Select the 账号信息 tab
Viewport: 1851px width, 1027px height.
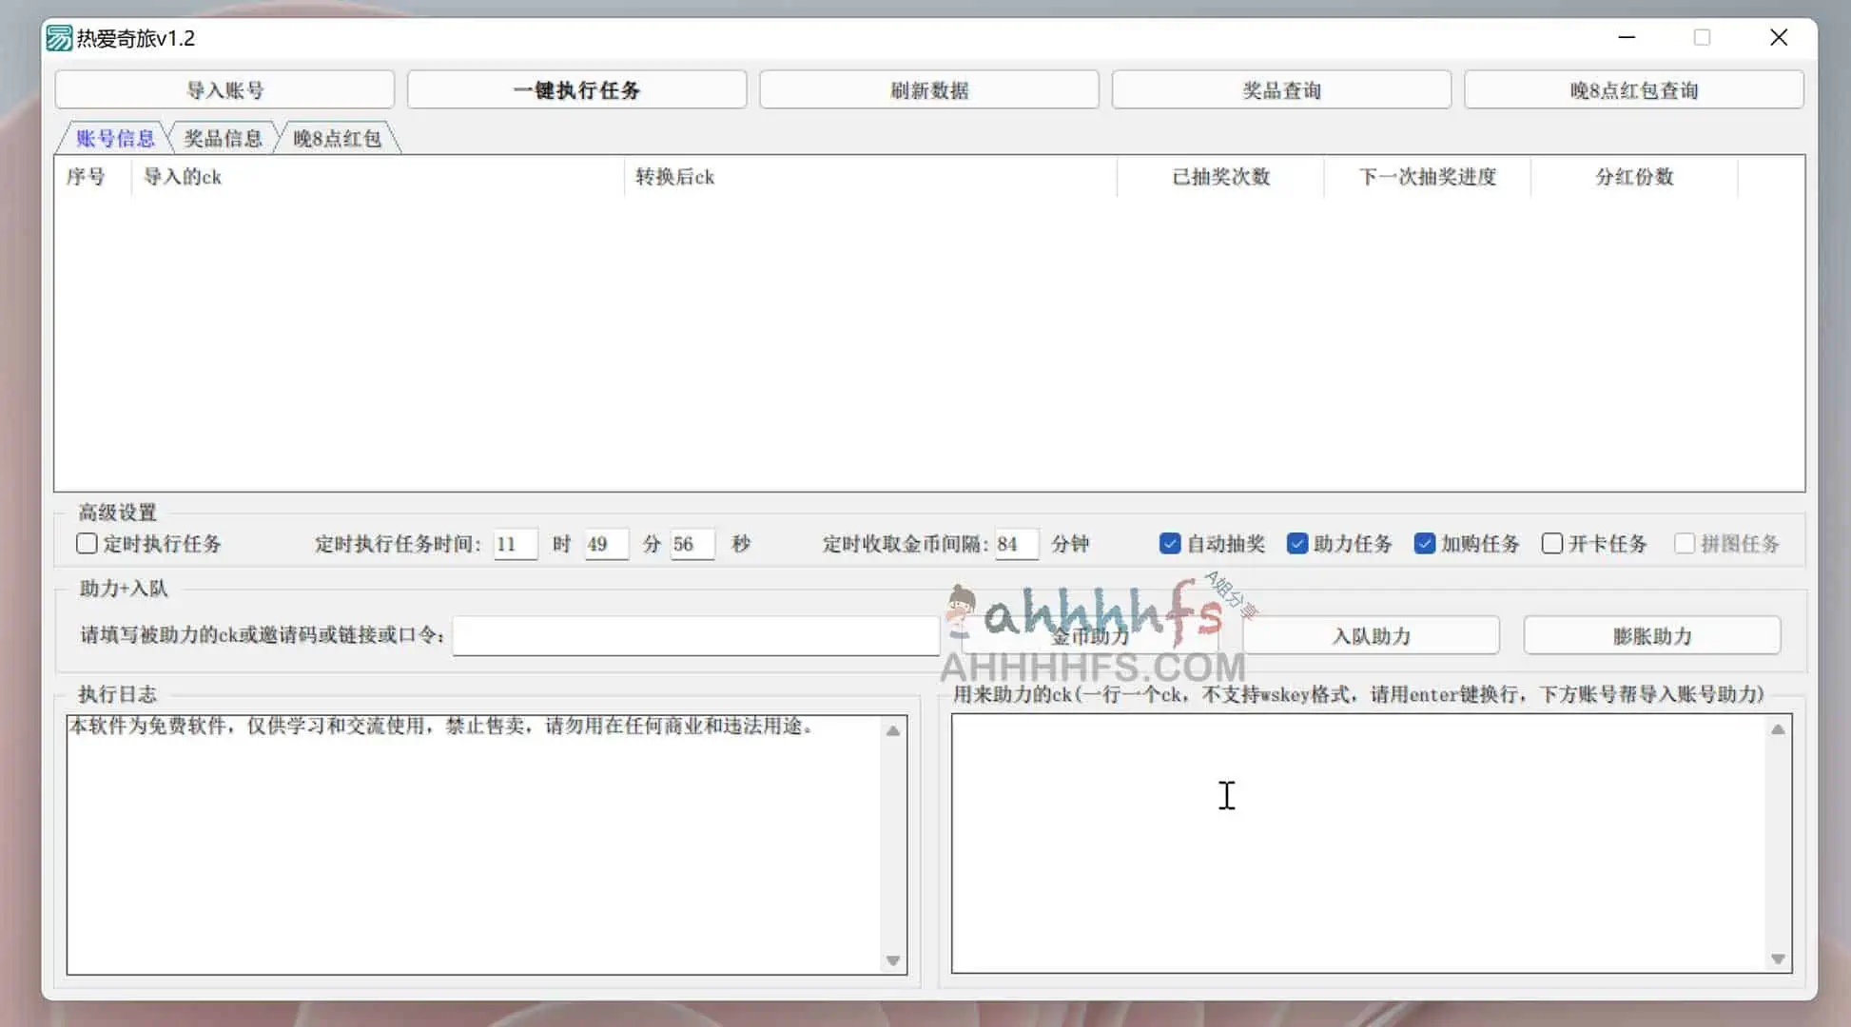[x=115, y=139]
